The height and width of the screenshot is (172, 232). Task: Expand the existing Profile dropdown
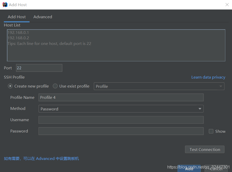(x=159, y=86)
